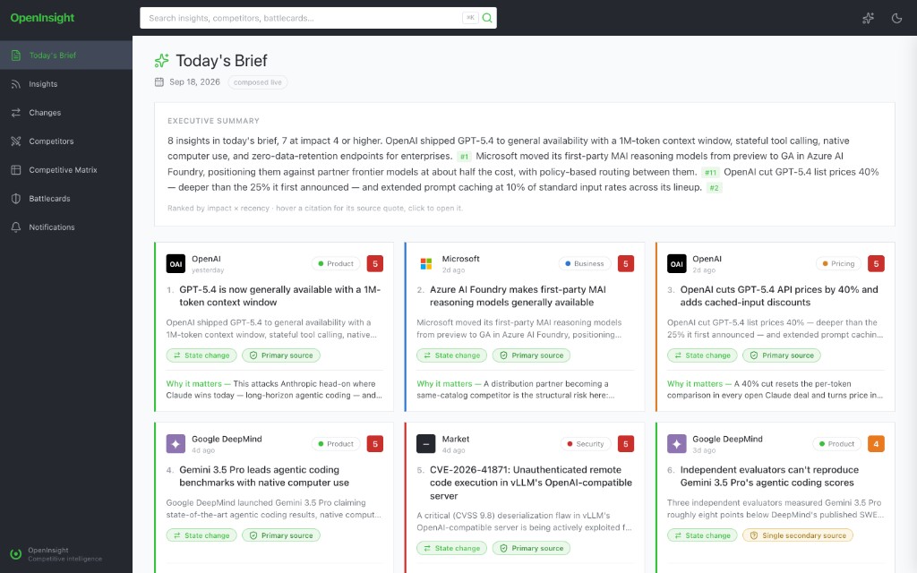The height and width of the screenshot is (573, 917).
Task: Open 'Independent evaluators can't reproduce' headline
Action: (x=769, y=476)
